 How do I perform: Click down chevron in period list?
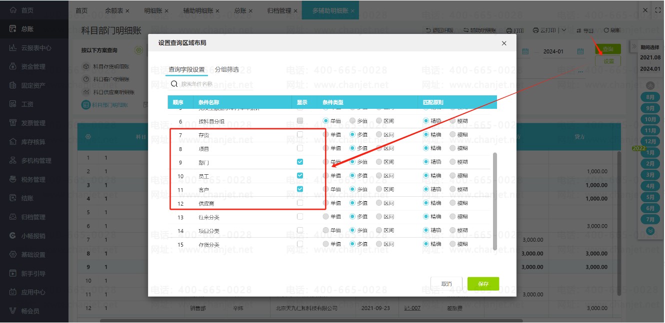650,231
